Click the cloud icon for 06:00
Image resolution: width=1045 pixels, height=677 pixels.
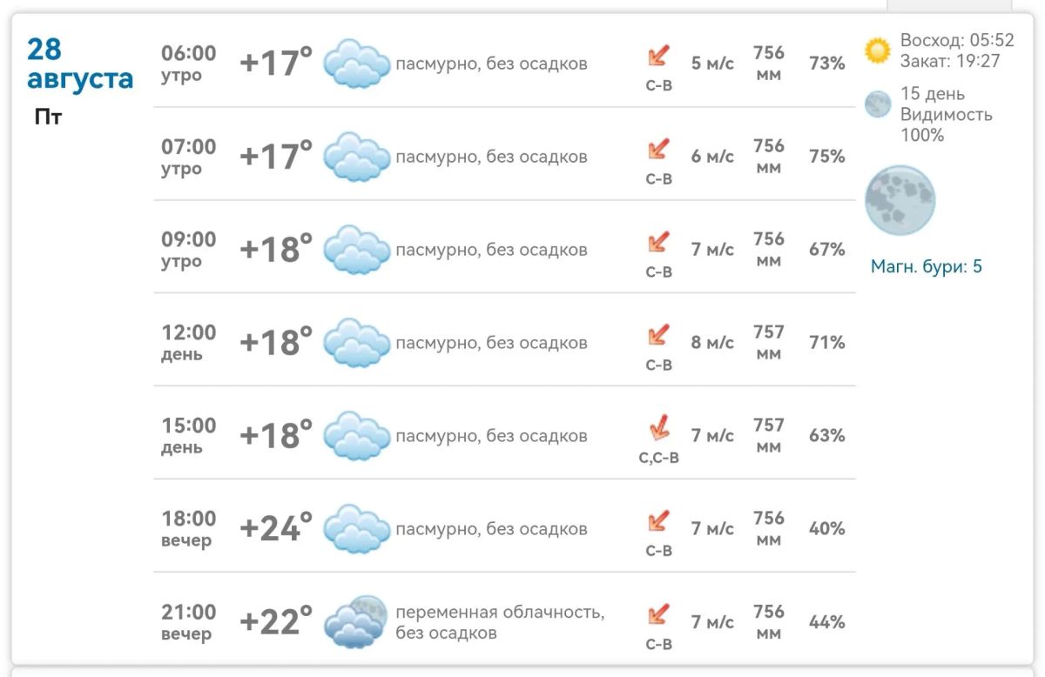coord(356,64)
